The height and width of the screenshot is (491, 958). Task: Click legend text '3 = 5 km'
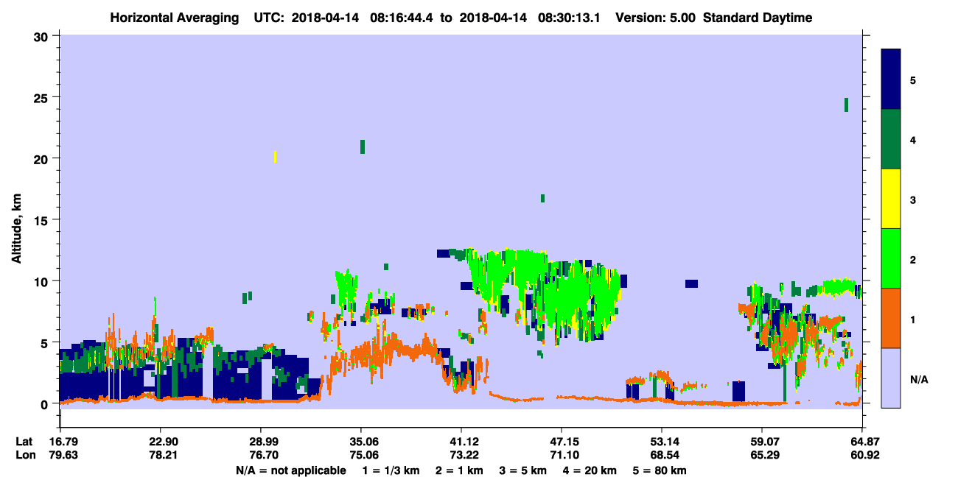point(524,470)
